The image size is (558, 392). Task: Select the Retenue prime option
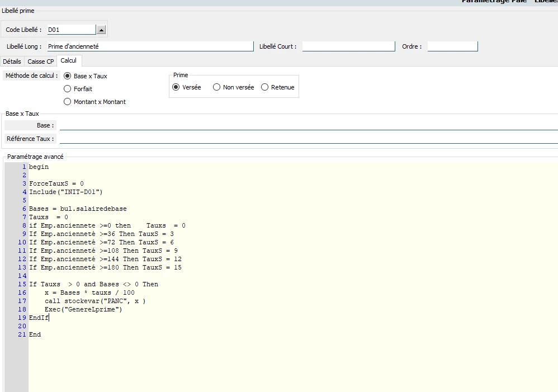pos(265,87)
